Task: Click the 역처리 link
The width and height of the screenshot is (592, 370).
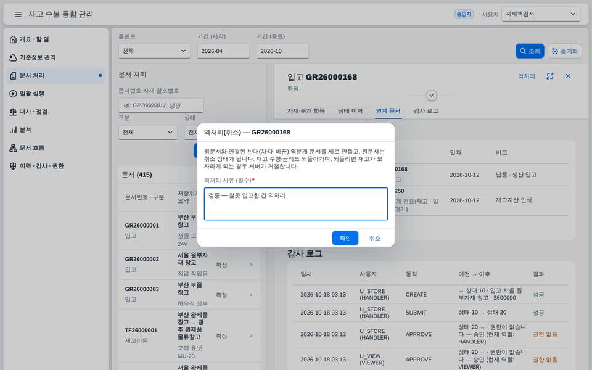Action: click(x=526, y=76)
